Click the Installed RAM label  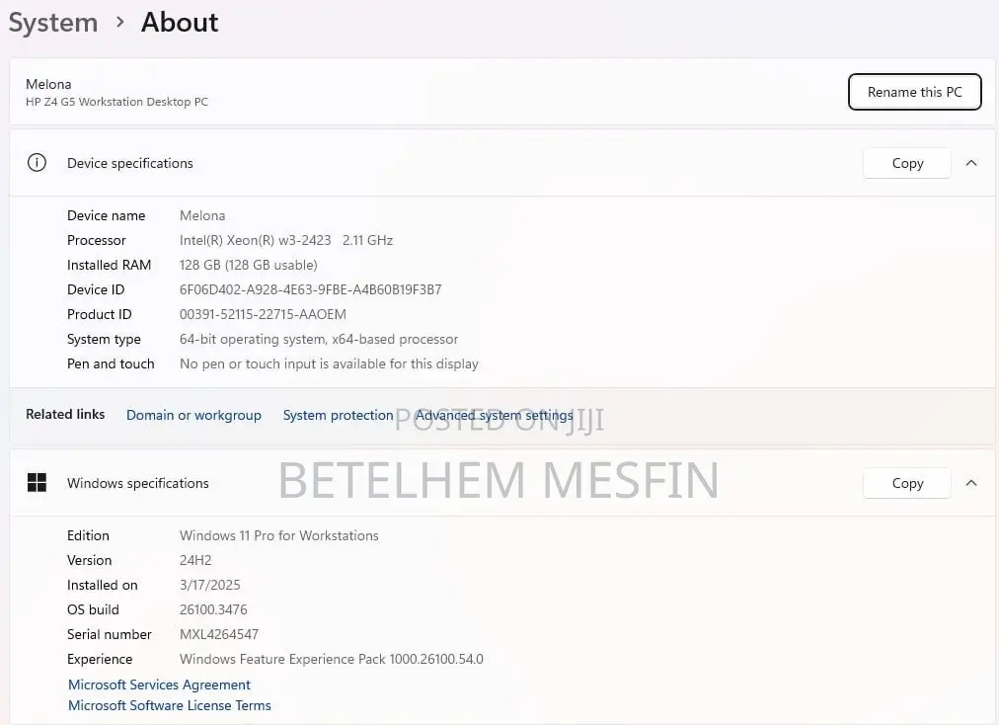[x=109, y=265]
